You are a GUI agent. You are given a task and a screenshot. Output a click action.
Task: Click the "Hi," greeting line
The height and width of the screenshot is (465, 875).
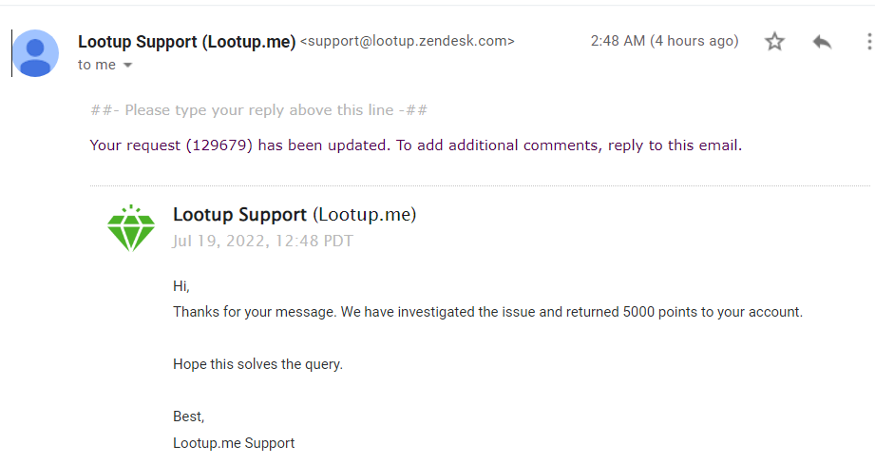182,285
